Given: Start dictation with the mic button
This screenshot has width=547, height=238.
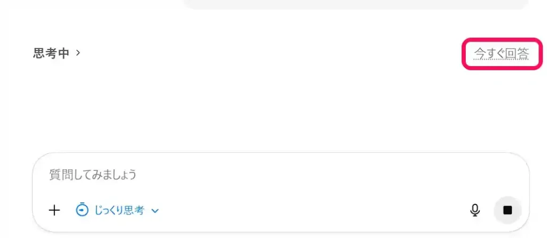Looking at the screenshot, I should point(475,210).
